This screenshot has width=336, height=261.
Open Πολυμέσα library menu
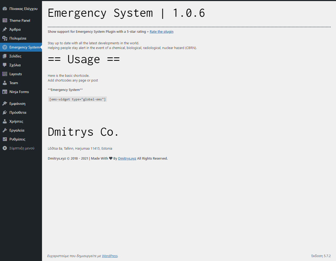click(x=21, y=38)
